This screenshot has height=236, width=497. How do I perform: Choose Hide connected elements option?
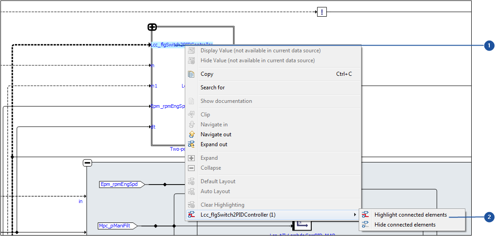pos(405,225)
